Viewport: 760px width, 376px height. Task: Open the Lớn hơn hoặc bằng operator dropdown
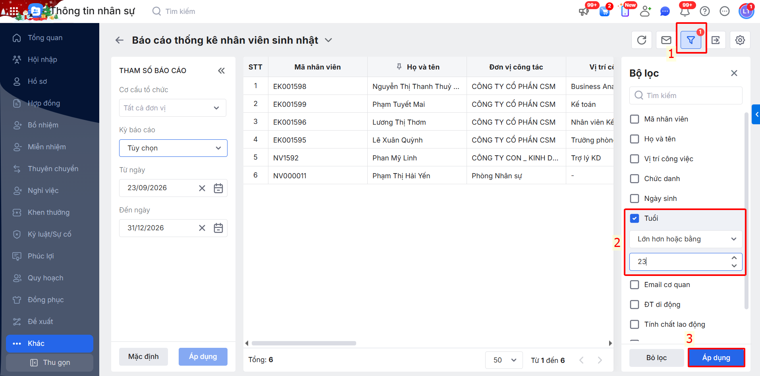click(686, 239)
